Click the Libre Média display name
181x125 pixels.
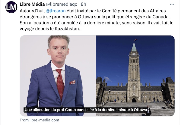click(32, 4)
